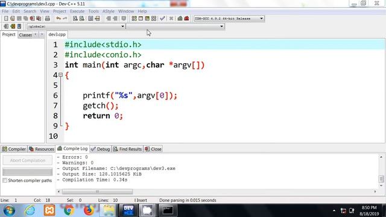Open the Window menu
This screenshot has height=217, width=386.
click(x=126, y=11)
